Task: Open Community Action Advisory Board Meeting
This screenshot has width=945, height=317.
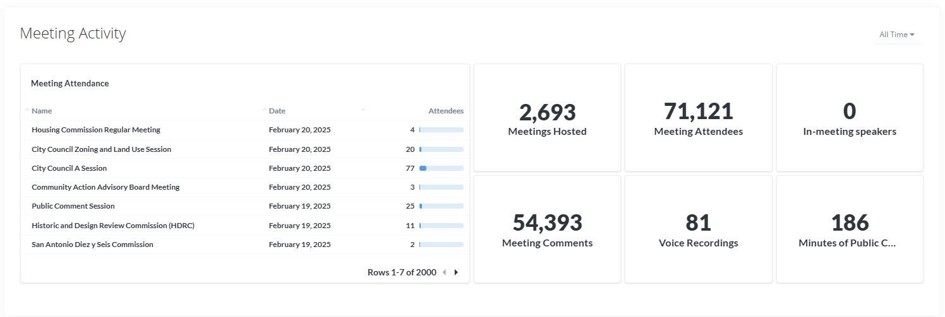Action: click(105, 187)
